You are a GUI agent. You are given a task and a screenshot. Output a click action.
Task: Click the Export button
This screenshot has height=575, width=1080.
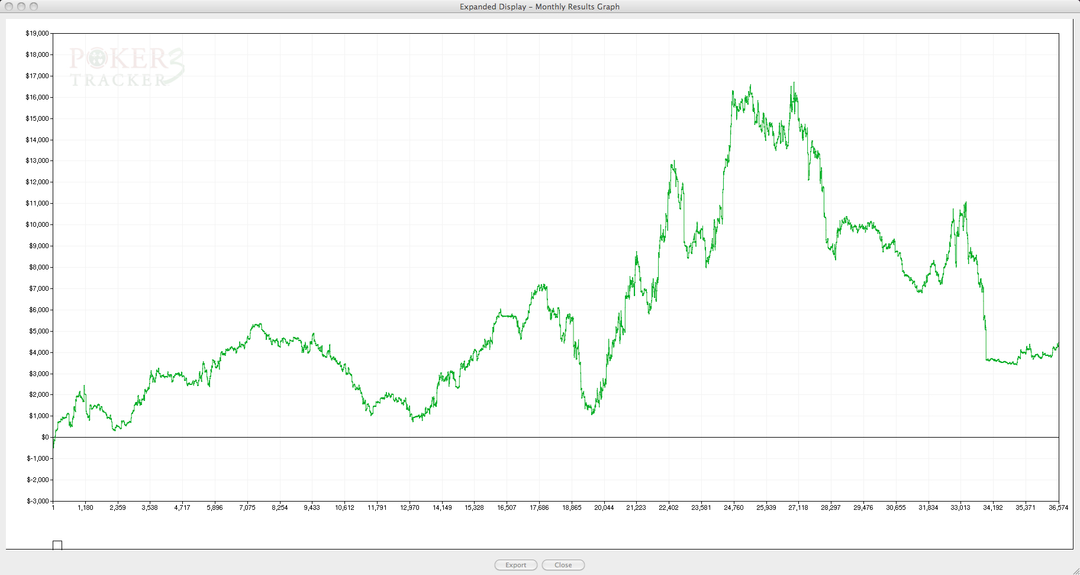515,565
